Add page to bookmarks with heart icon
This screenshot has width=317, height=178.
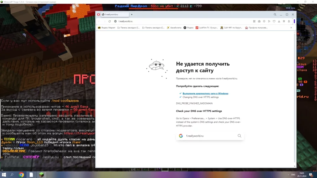coord(274,21)
